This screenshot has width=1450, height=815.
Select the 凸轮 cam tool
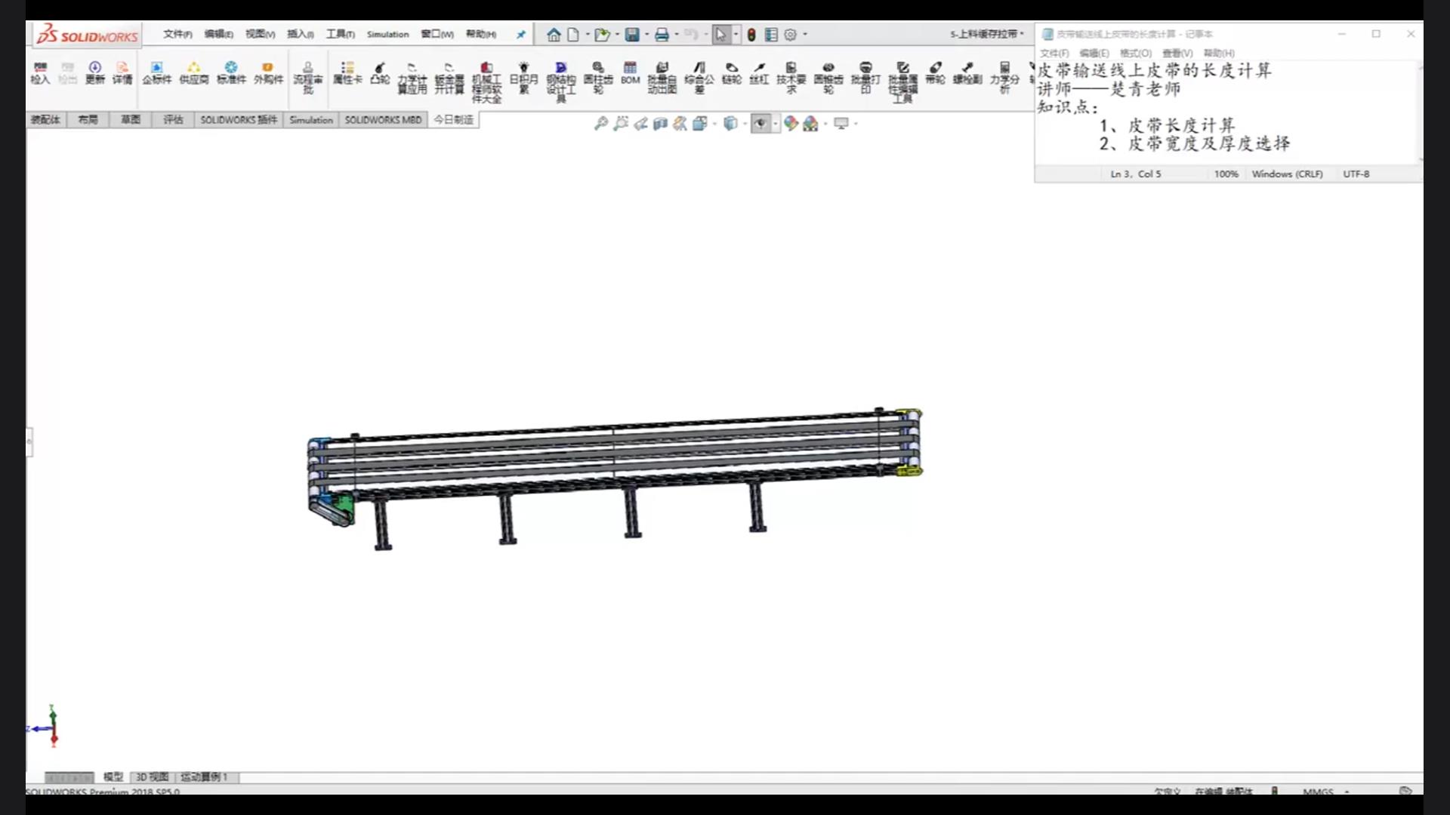380,73
